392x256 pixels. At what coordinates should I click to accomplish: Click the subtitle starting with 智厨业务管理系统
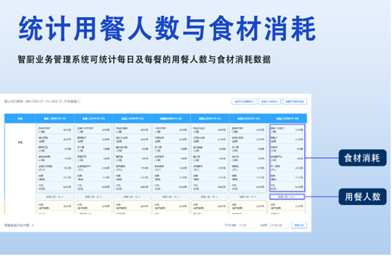pyautogui.click(x=144, y=59)
